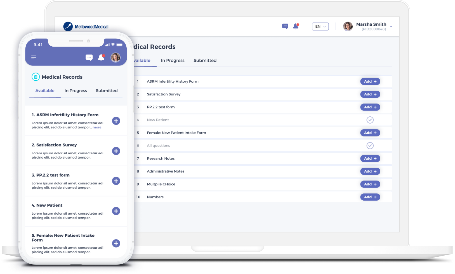Tap chat bubble icon on phone header
The width and height of the screenshot is (455, 274).
(x=89, y=57)
